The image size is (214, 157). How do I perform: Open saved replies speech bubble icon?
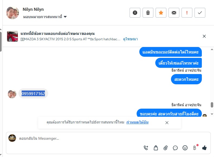pyautogui.click(x=175, y=148)
